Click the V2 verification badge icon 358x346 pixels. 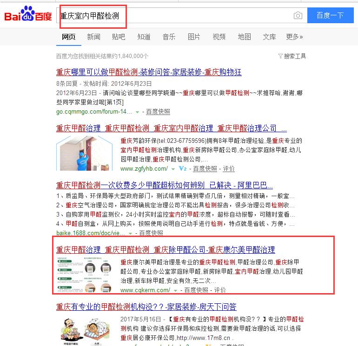click(183, 169)
